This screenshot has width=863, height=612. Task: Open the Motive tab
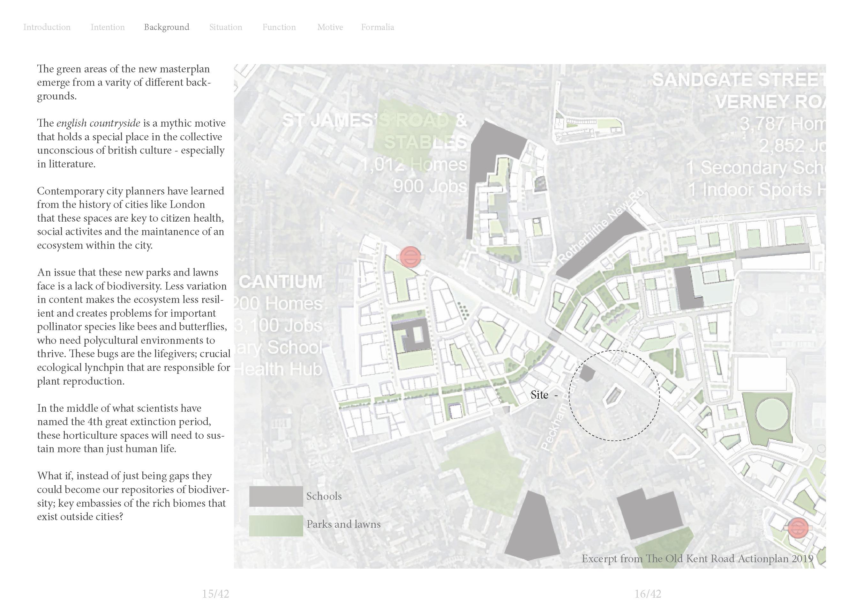click(330, 27)
